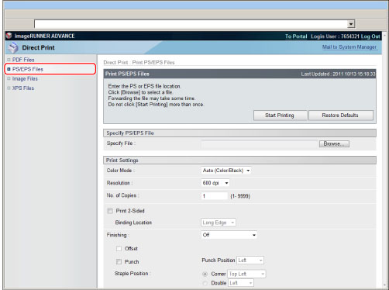Click the Start Printing button
Image resolution: width=389 pixels, height=290 pixels.
tap(280, 116)
